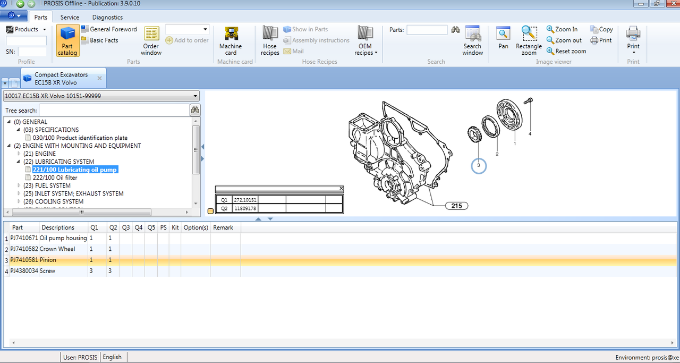Click the tree search binoculars button
This screenshot has height=363, width=680.
click(x=195, y=110)
